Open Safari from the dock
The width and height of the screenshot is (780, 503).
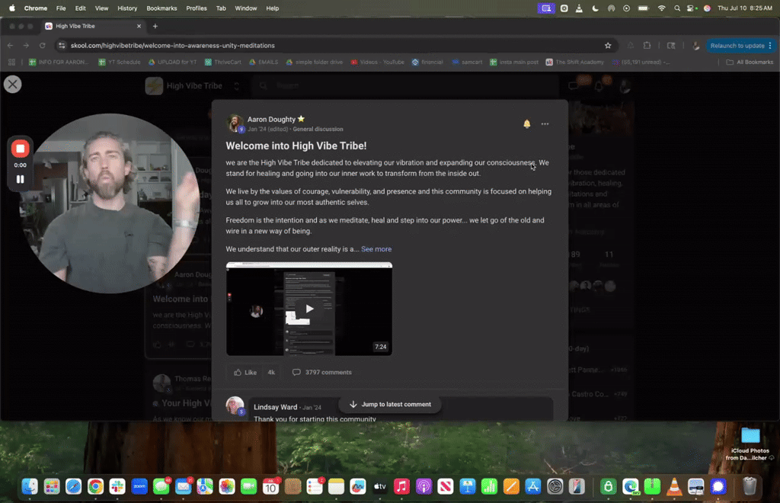[74, 486]
